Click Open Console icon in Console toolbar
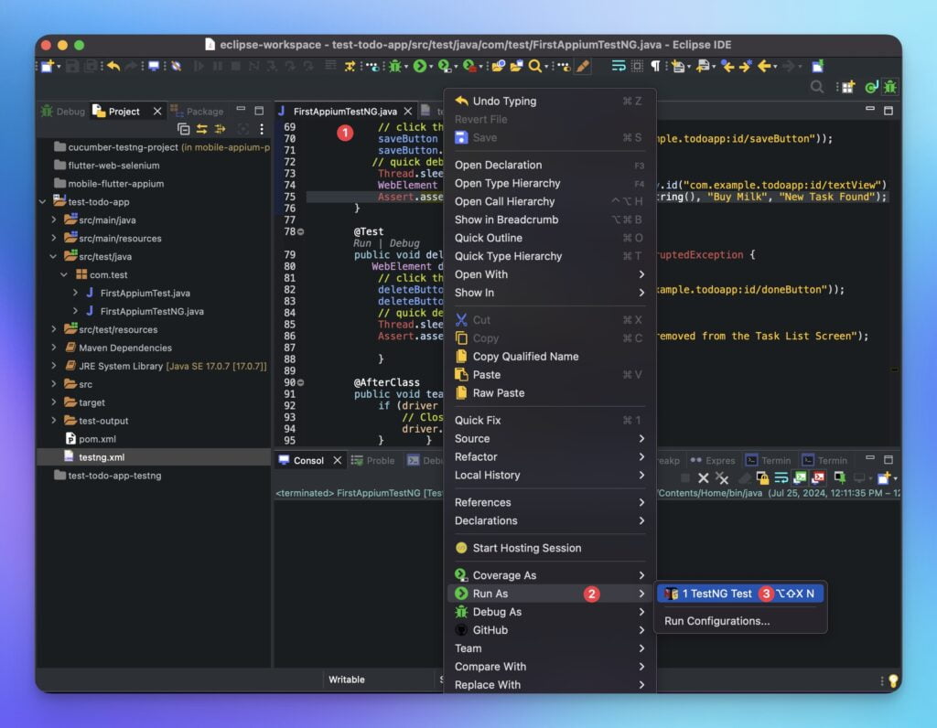 pos(884,477)
